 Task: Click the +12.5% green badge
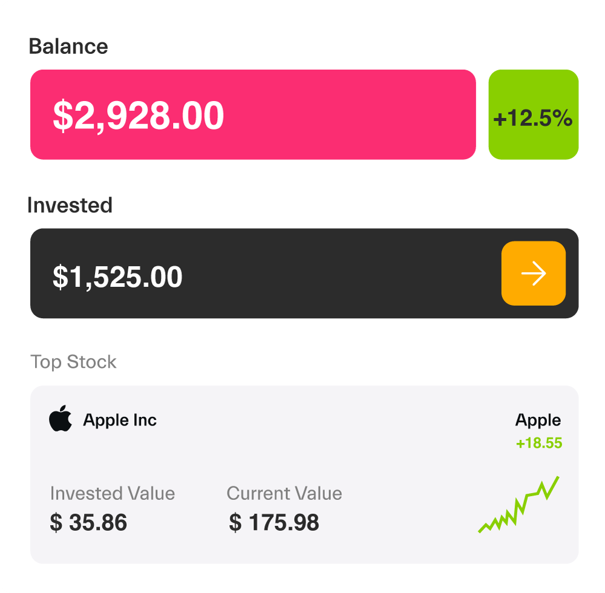(x=533, y=115)
